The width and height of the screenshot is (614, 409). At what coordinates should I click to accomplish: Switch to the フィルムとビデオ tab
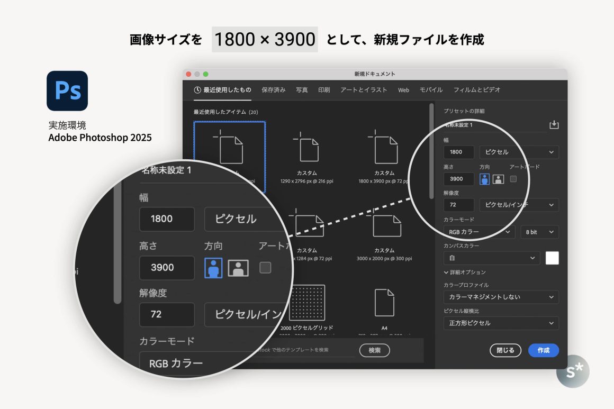(x=476, y=90)
